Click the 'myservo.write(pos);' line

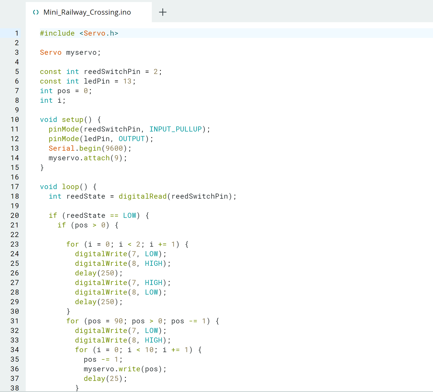(125, 369)
